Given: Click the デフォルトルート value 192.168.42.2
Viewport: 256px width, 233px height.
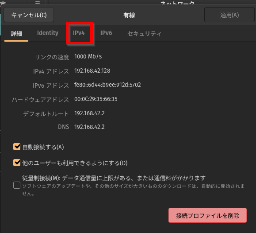Looking at the screenshot, I should [89, 113].
